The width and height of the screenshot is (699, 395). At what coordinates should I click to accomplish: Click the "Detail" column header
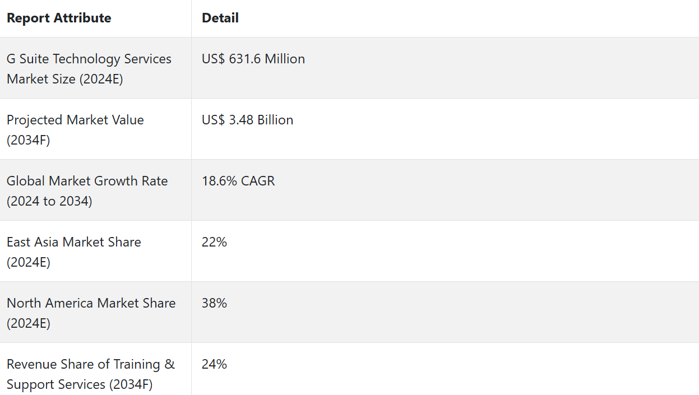pos(220,18)
